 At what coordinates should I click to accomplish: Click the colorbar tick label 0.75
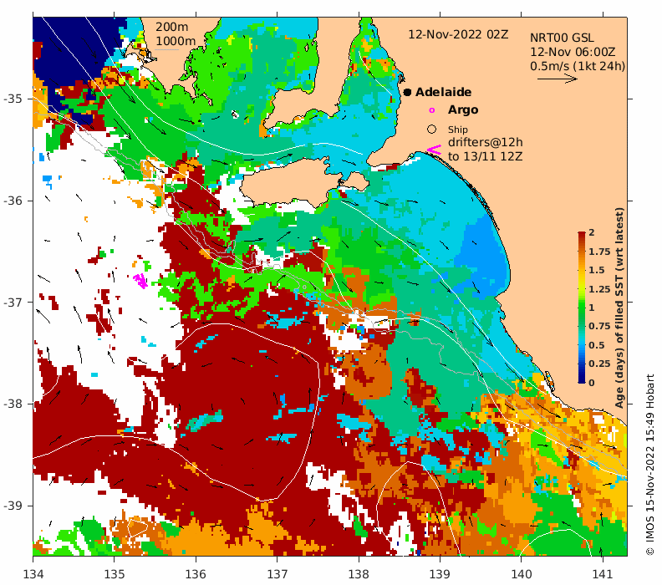coord(599,326)
